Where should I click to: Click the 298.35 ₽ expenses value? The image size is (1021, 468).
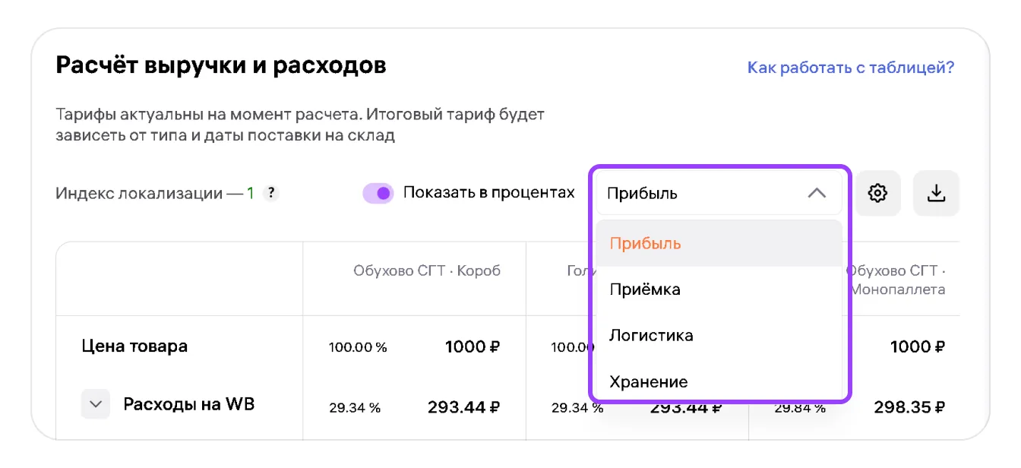[909, 407]
